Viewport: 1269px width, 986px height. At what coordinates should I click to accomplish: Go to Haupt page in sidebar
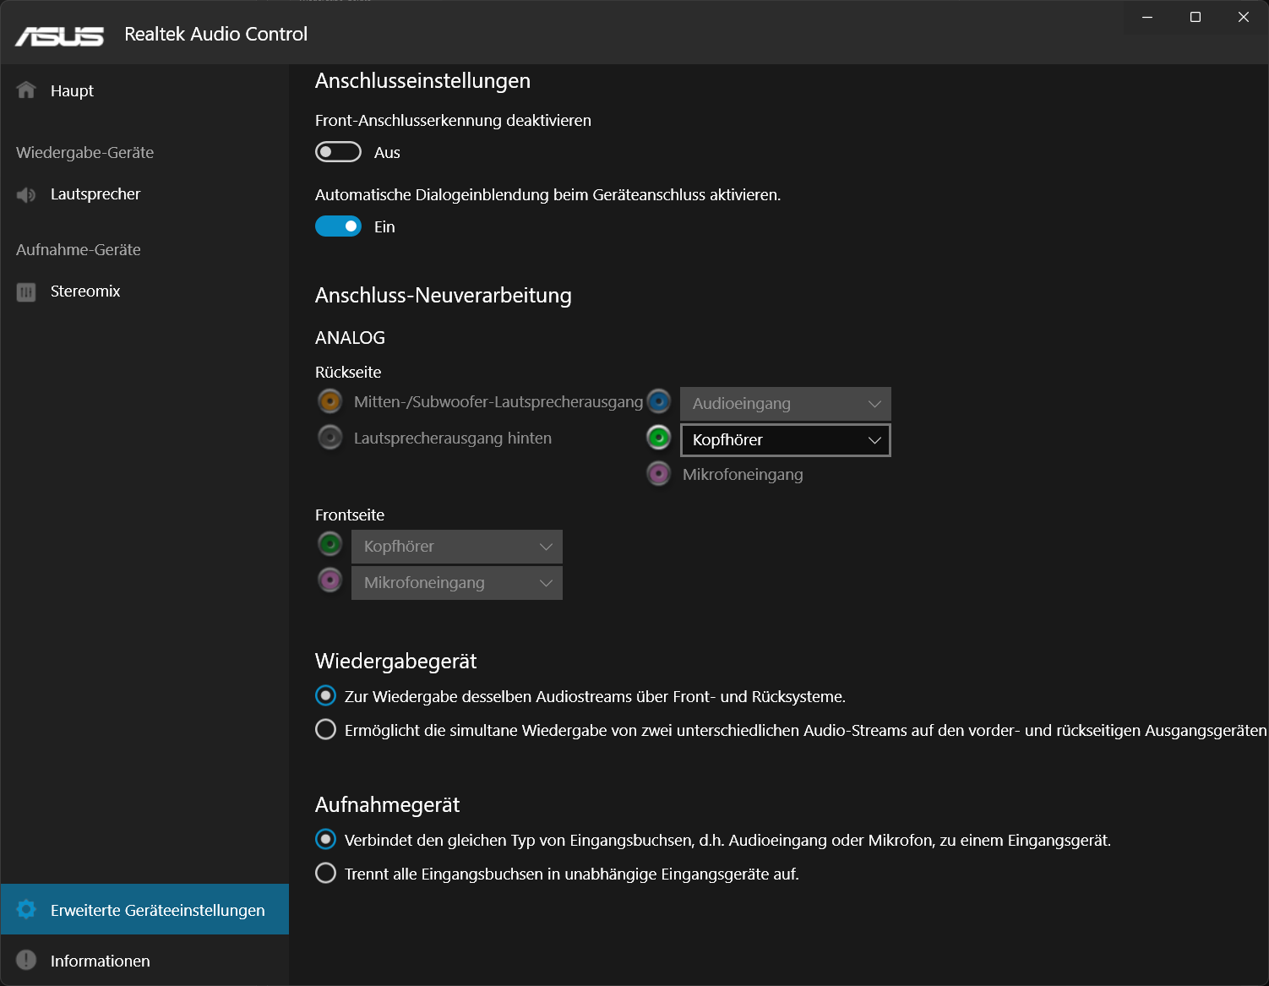(72, 90)
